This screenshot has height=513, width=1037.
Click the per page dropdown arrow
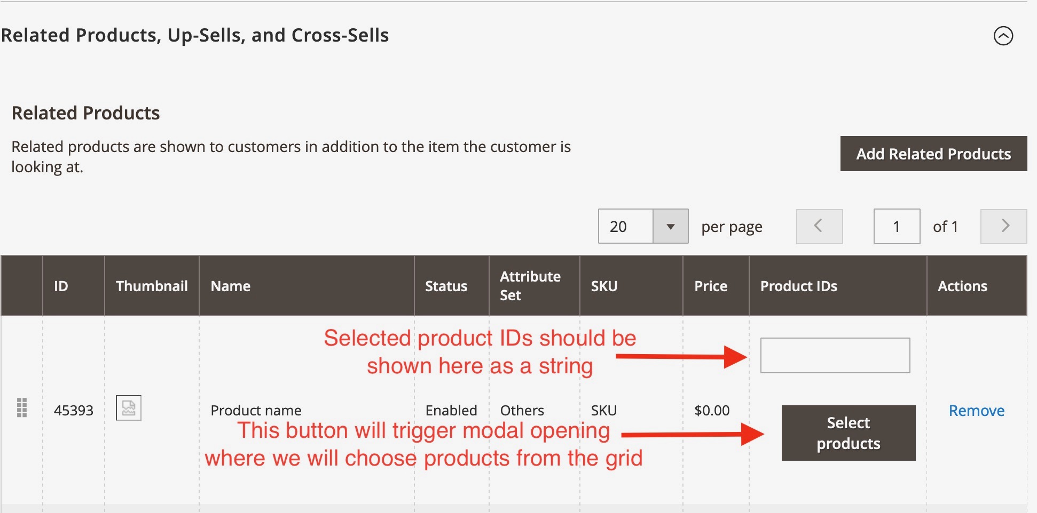(x=671, y=226)
